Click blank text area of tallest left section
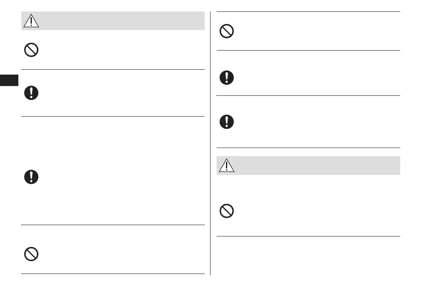Viewport: 421px width, 296px height. click(x=122, y=171)
